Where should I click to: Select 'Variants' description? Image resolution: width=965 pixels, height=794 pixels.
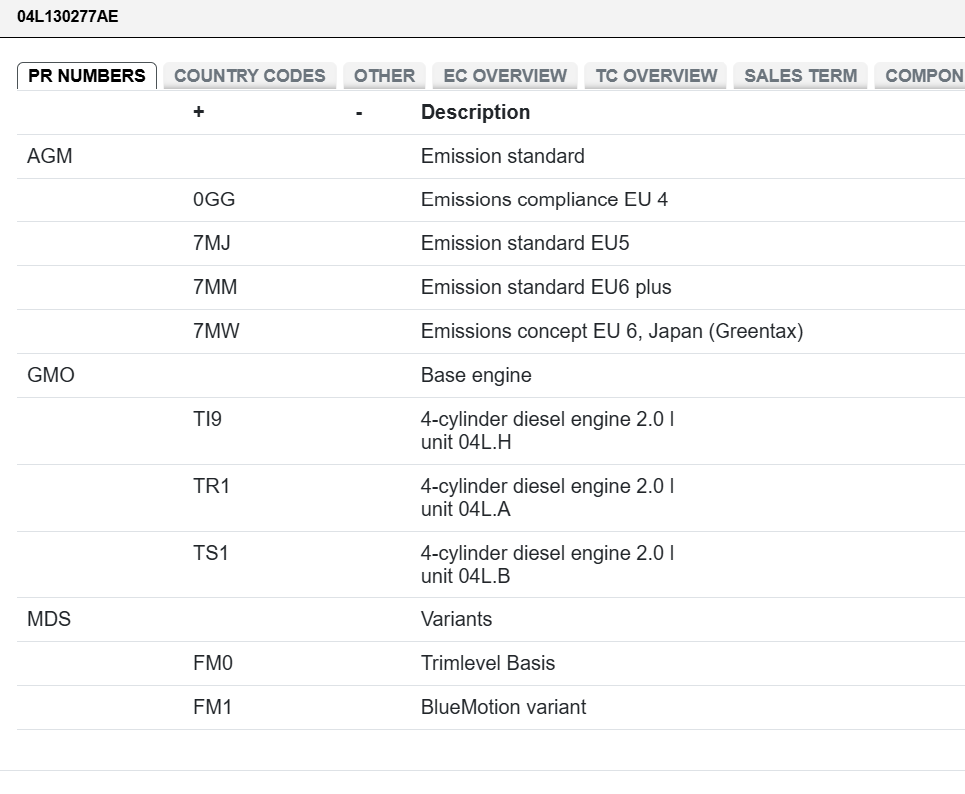click(457, 620)
